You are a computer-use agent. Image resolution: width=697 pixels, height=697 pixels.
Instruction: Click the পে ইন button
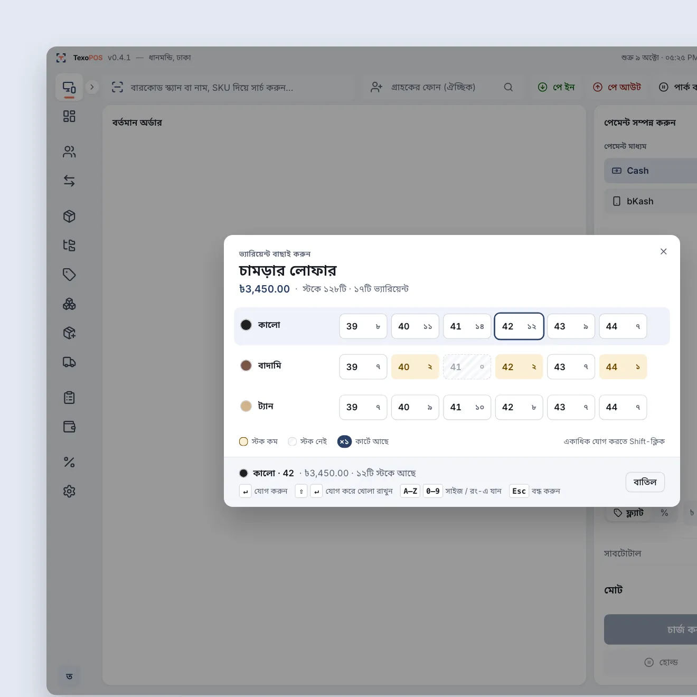[x=556, y=87]
